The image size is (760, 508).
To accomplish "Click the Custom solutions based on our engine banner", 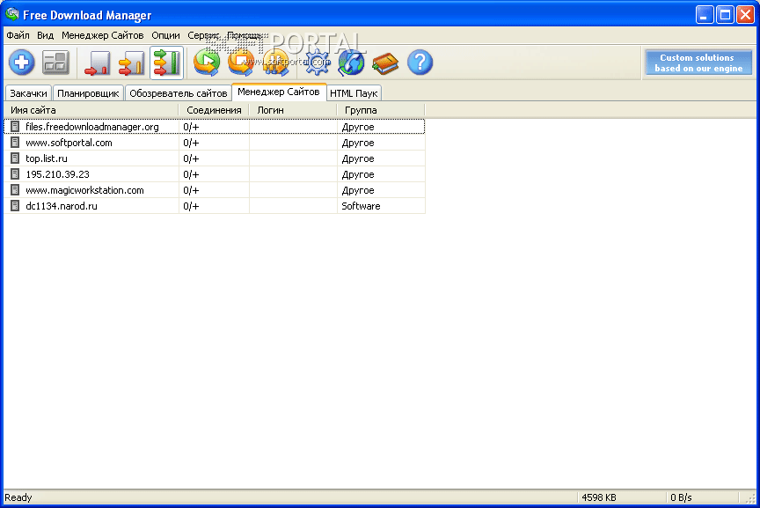I will [698, 63].
